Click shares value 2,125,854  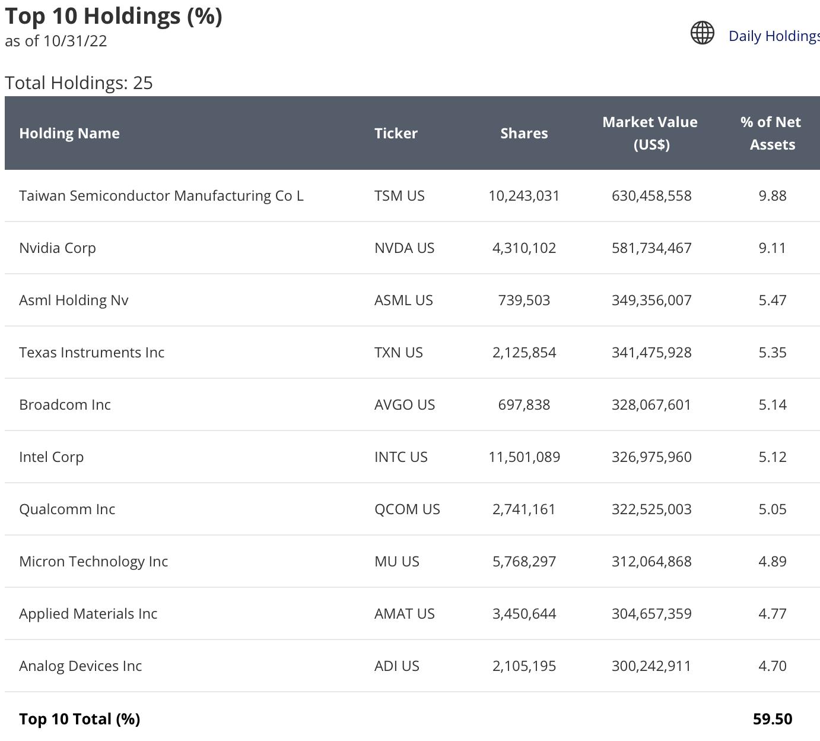(x=524, y=353)
